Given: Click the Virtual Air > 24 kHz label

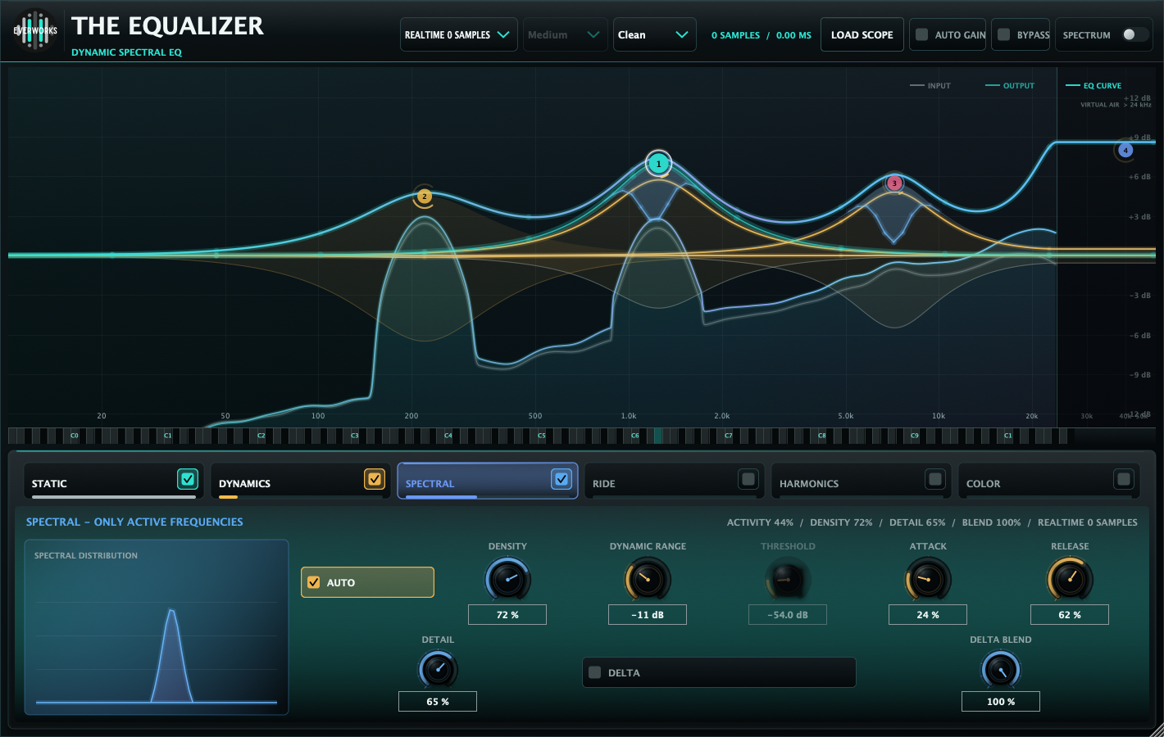Looking at the screenshot, I should pos(1116,105).
